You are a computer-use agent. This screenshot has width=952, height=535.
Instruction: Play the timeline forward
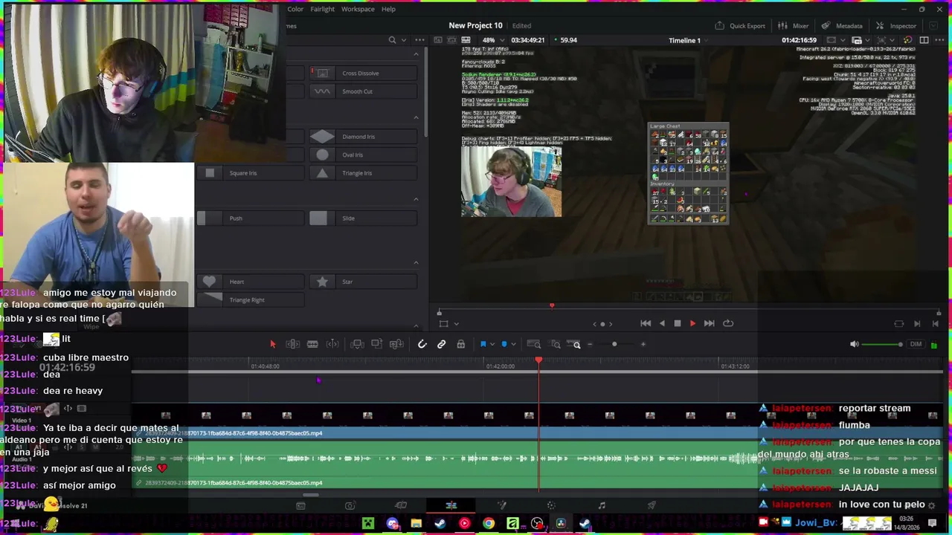pos(692,323)
